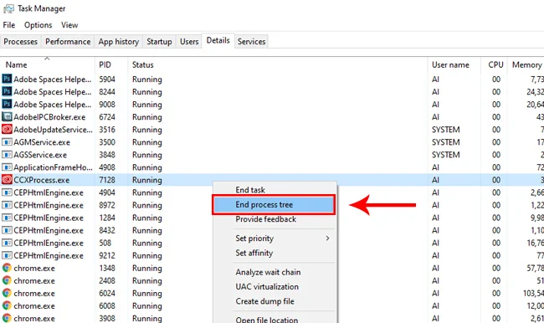Viewport: 544px width, 323px height.
Task: Choose Set affinity in context menu
Action: [275, 253]
